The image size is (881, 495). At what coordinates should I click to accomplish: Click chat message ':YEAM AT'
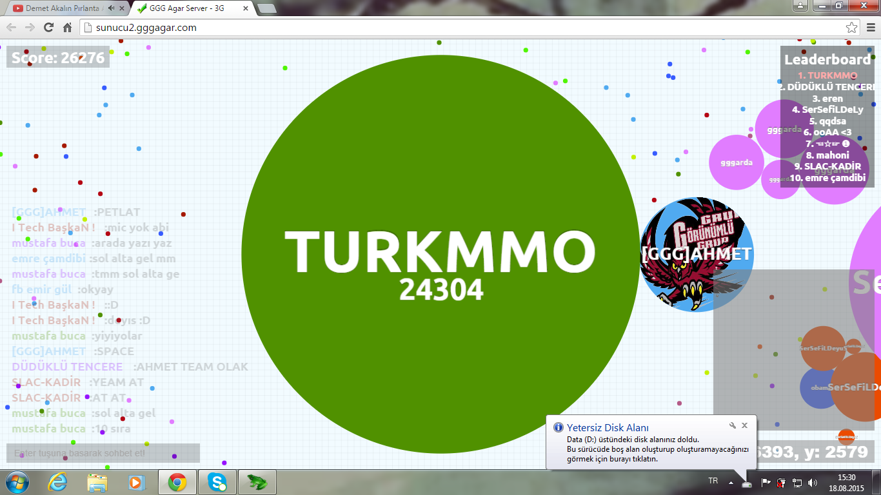click(x=117, y=382)
